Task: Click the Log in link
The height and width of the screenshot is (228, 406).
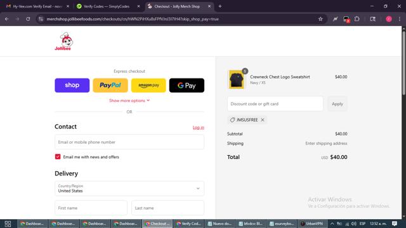Action: [199, 127]
